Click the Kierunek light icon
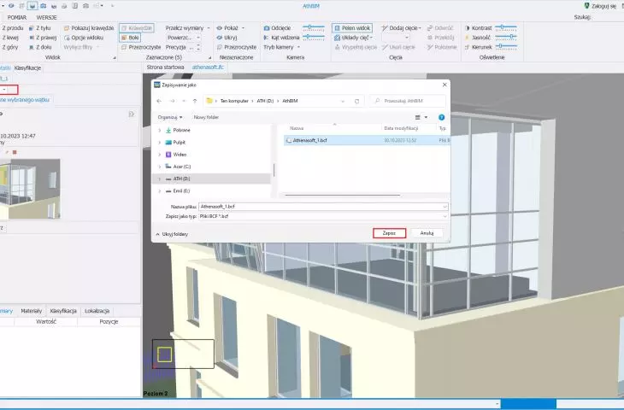Image resolution: width=624 pixels, height=410 pixels. click(468, 47)
